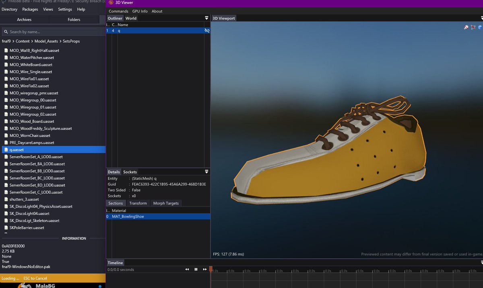Open the About menu
Viewport: 483px width, 288px height.
coord(157,11)
